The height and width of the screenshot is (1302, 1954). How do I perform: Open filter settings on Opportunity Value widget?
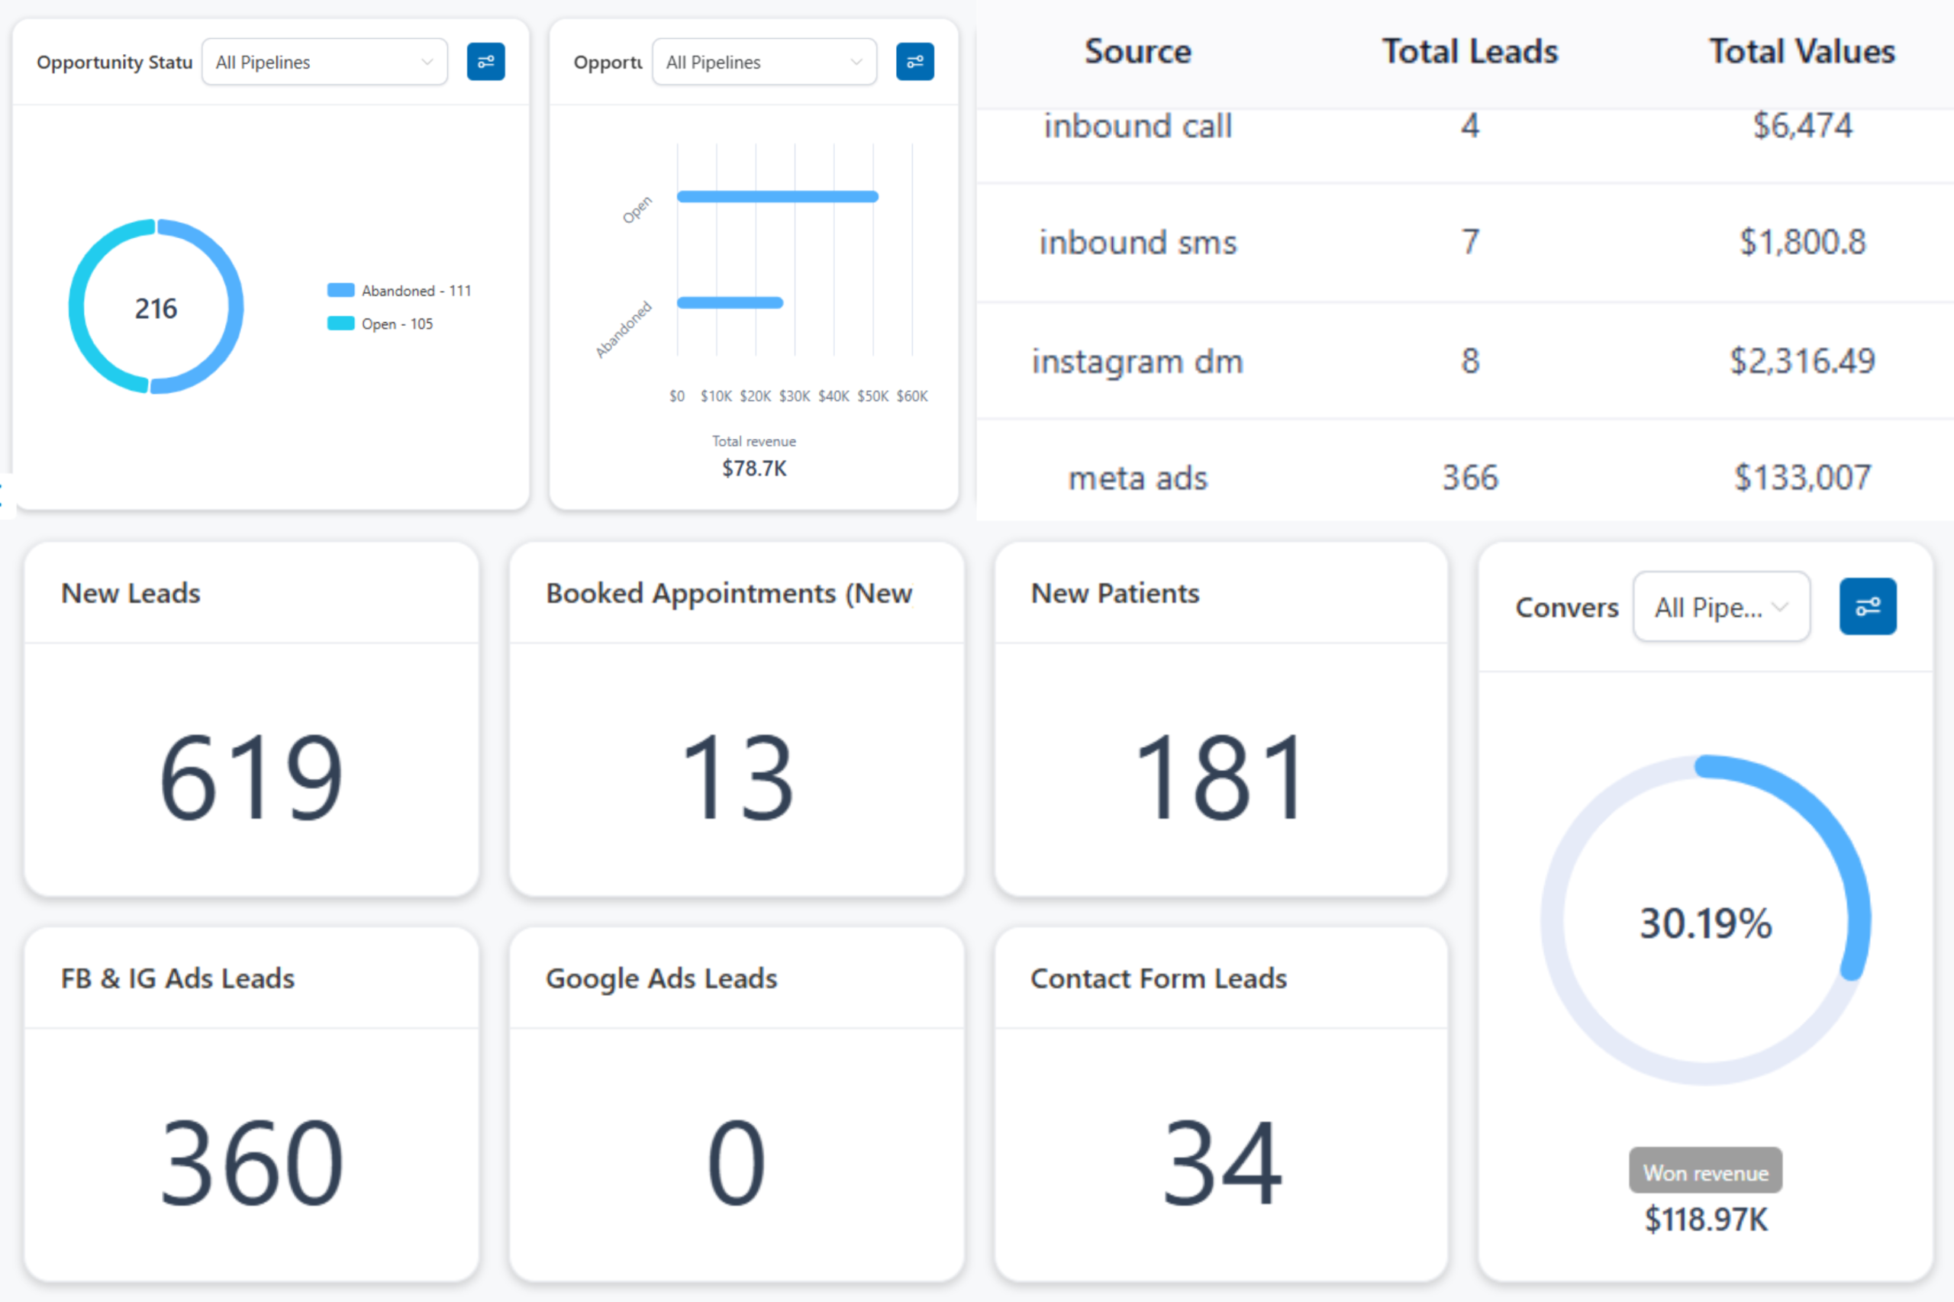click(914, 62)
